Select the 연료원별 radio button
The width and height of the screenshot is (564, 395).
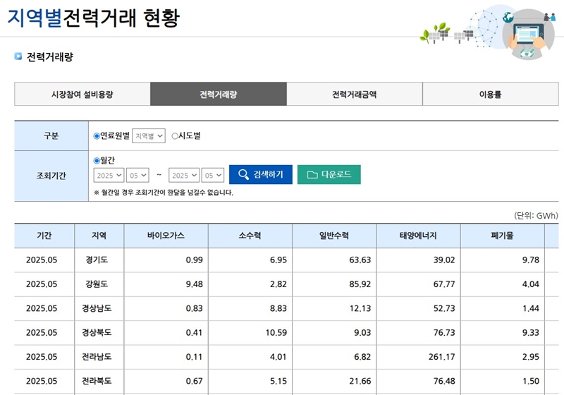97,136
